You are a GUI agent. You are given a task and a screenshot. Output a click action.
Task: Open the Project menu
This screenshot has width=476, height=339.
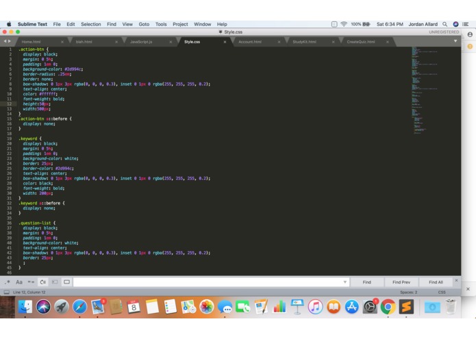tap(180, 24)
